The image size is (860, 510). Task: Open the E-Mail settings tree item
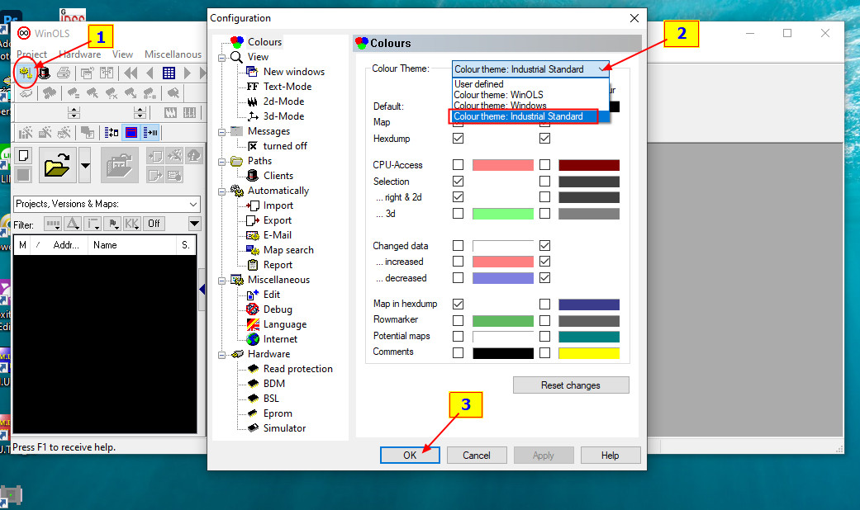point(277,235)
